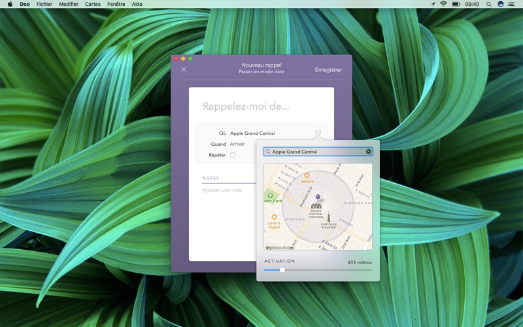The width and height of the screenshot is (523, 327).
Task: Click the Où value Apple Grand Central
Action: point(252,133)
